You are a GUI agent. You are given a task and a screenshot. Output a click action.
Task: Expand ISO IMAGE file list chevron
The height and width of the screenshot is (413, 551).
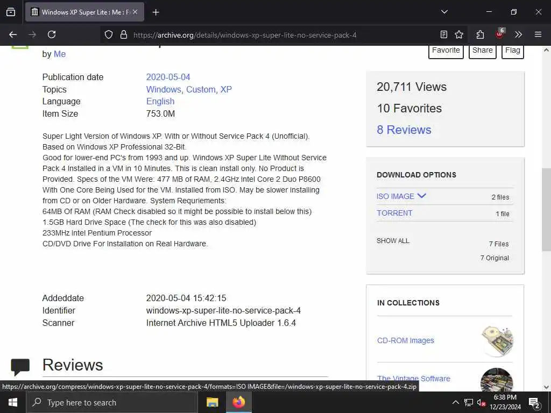pos(421,196)
